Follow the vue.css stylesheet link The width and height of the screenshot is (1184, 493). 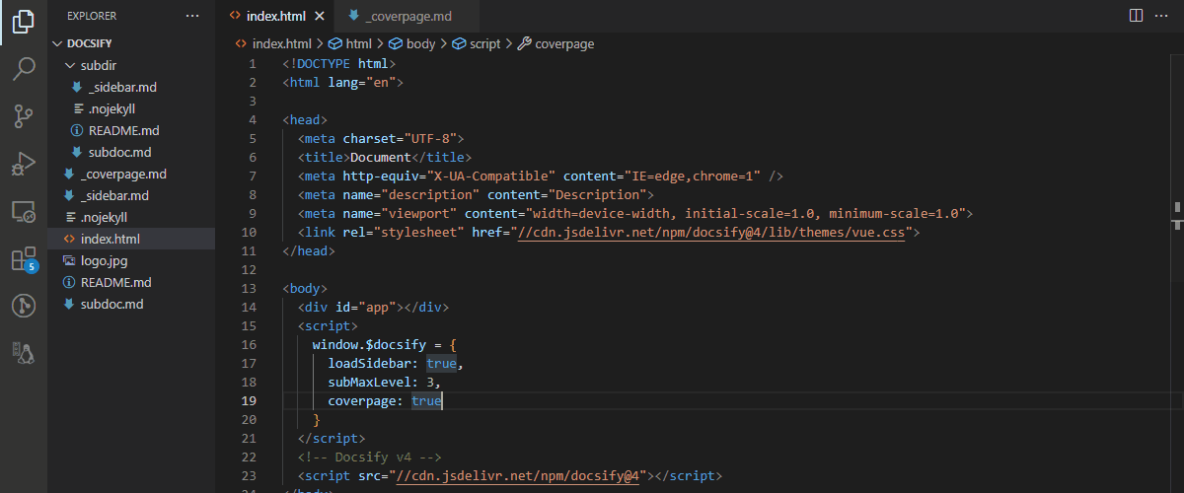pos(711,232)
